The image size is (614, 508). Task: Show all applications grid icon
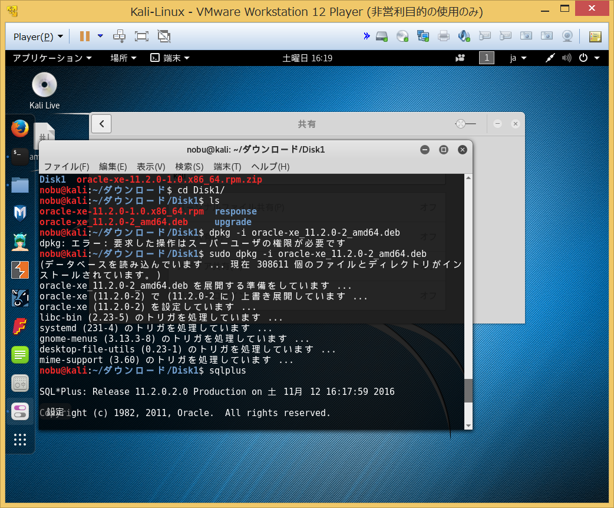coord(19,440)
